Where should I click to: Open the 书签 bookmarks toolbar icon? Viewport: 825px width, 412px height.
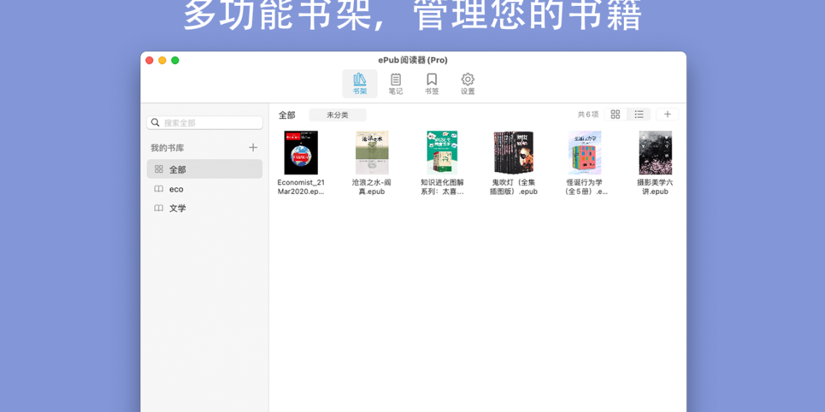[431, 84]
